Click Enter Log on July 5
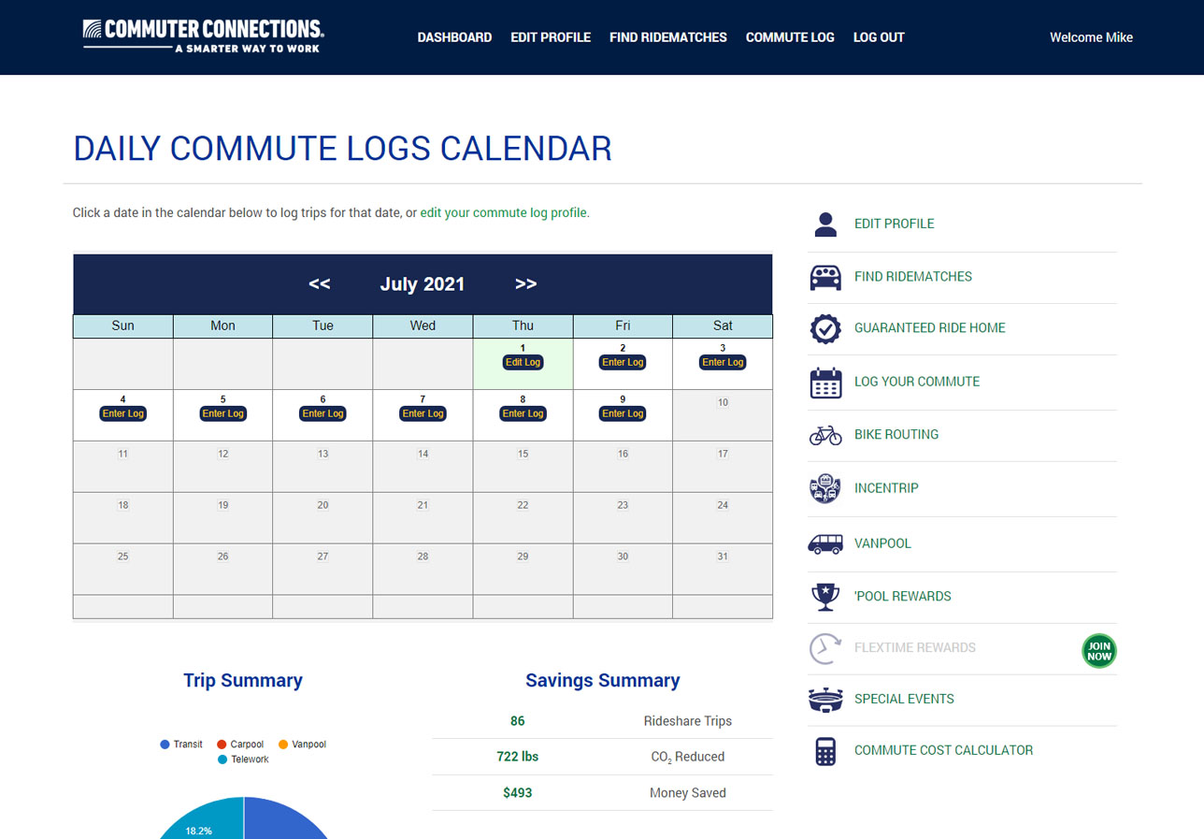Viewport: 1204px width, 839px height. 222,413
